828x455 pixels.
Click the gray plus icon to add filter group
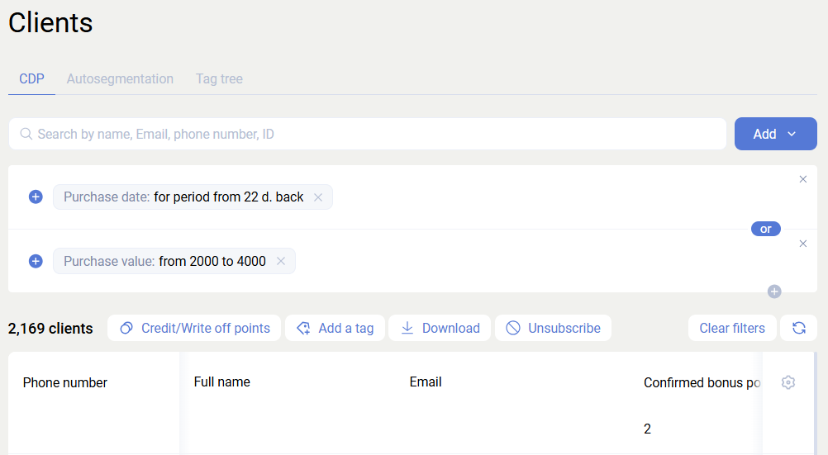pos(774,291)
